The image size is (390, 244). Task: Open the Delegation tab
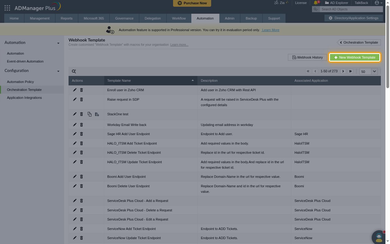click(153, 18)
